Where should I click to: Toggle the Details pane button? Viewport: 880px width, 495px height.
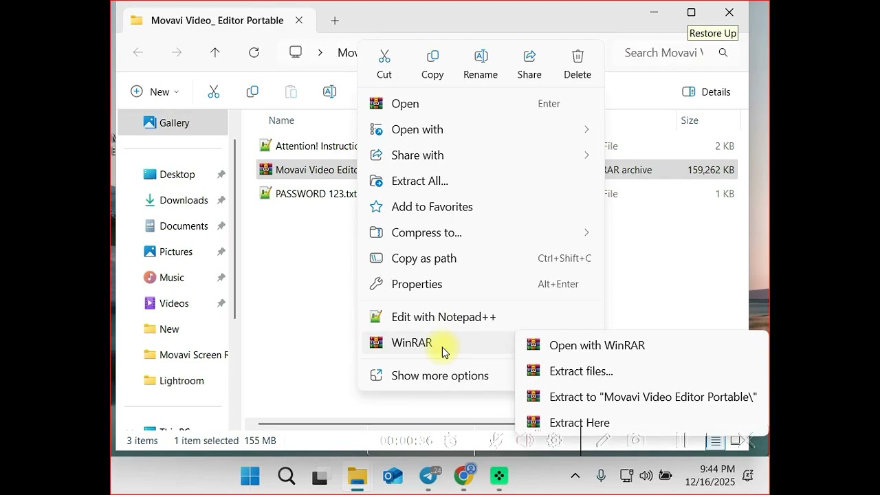click(x=706, y=91)
